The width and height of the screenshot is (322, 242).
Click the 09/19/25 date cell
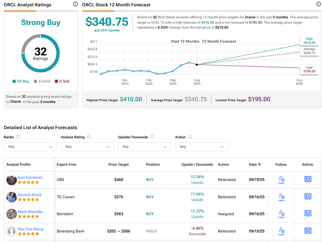(257, 180)
